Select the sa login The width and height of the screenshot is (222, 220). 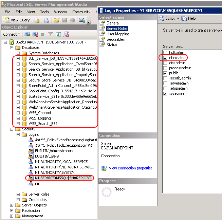click(x=37, y=183)
